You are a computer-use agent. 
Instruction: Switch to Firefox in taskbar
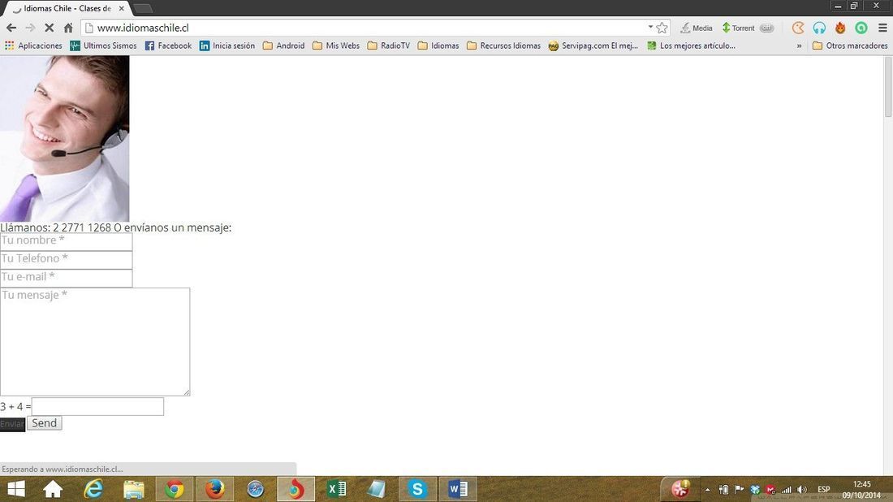214,489
